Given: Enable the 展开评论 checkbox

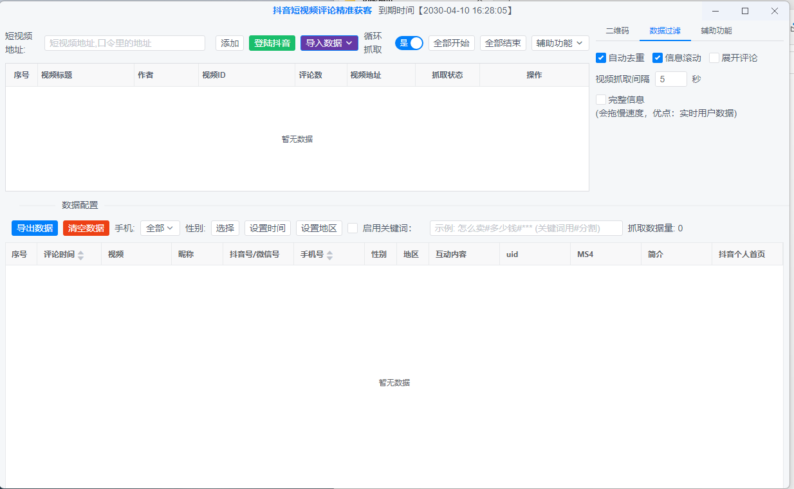Looking at the screenshot, I should pyautogui.click(x=714, y=58).
